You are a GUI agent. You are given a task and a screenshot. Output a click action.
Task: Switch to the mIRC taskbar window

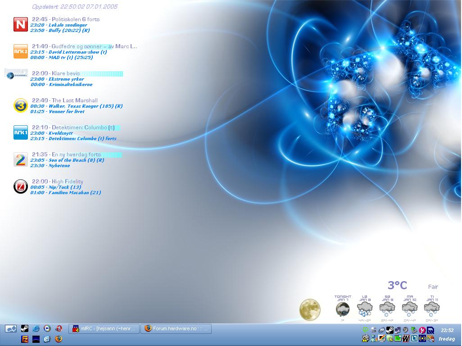104,329
